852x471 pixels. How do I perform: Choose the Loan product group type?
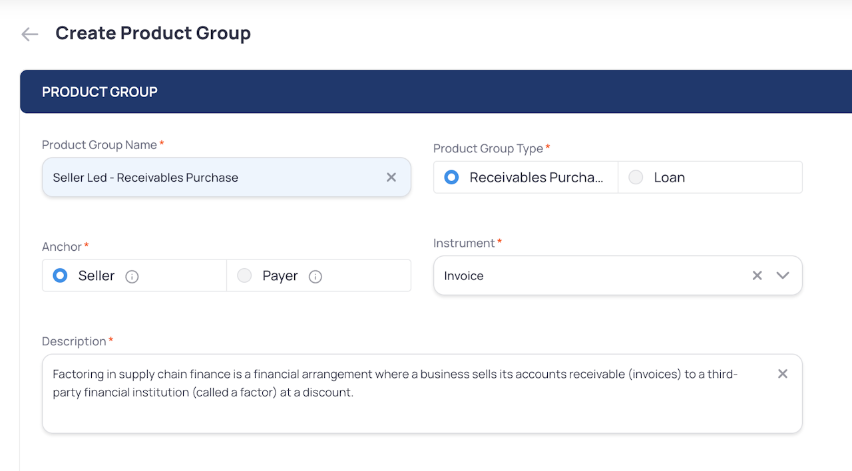[636, 178]
